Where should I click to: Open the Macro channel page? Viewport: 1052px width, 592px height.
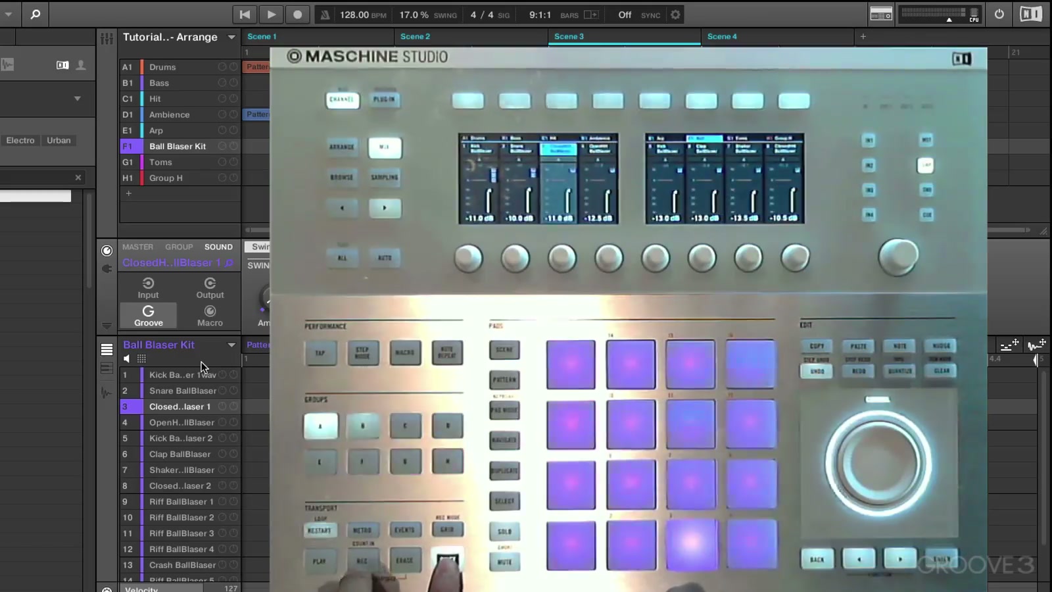[210, 316]
